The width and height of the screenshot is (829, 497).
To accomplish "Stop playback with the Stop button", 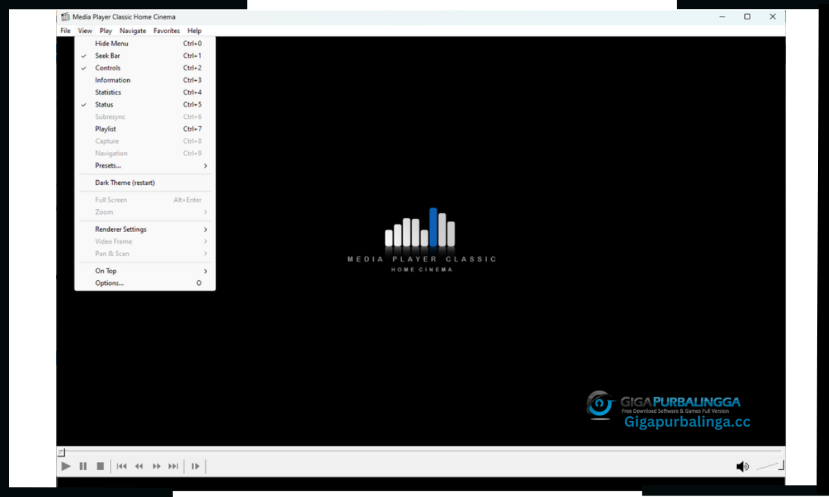I will tap(100, 467).
